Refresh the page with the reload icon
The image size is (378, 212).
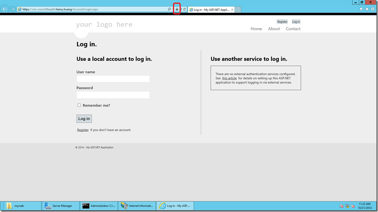(184, 9)
